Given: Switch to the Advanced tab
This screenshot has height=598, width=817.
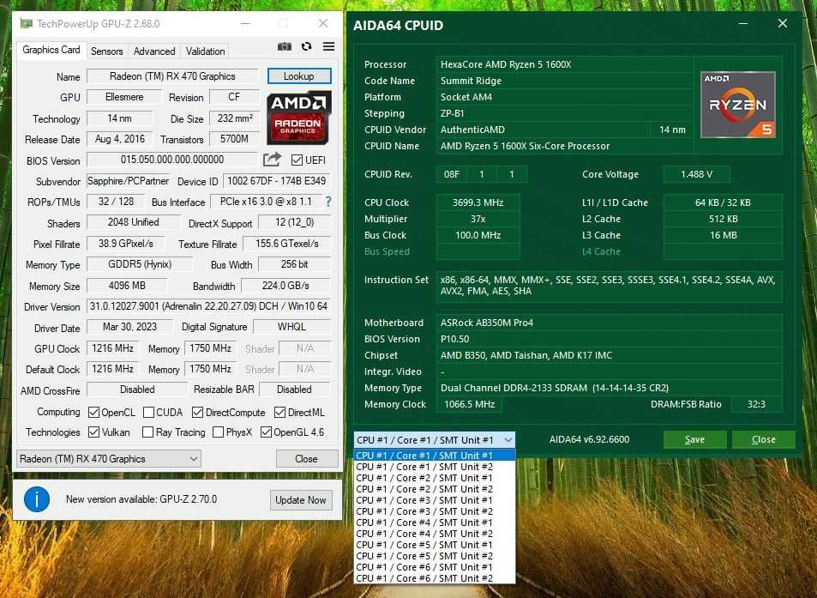Looking at the screenshot, I should (x=154, y=51).
